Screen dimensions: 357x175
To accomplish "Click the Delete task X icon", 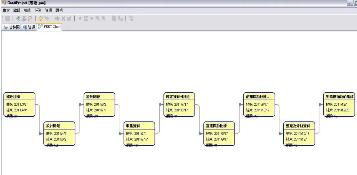I will [x=63, y=19].
